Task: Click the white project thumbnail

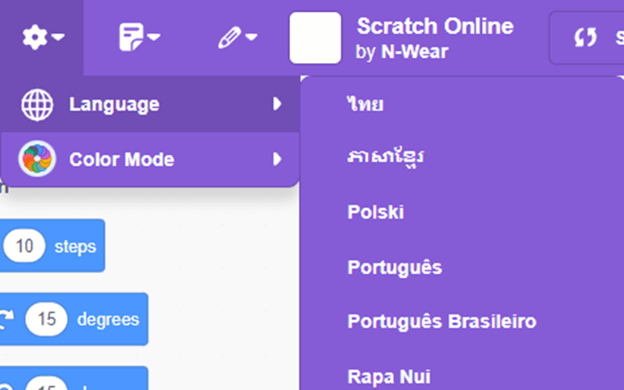Action: (315, 38)
